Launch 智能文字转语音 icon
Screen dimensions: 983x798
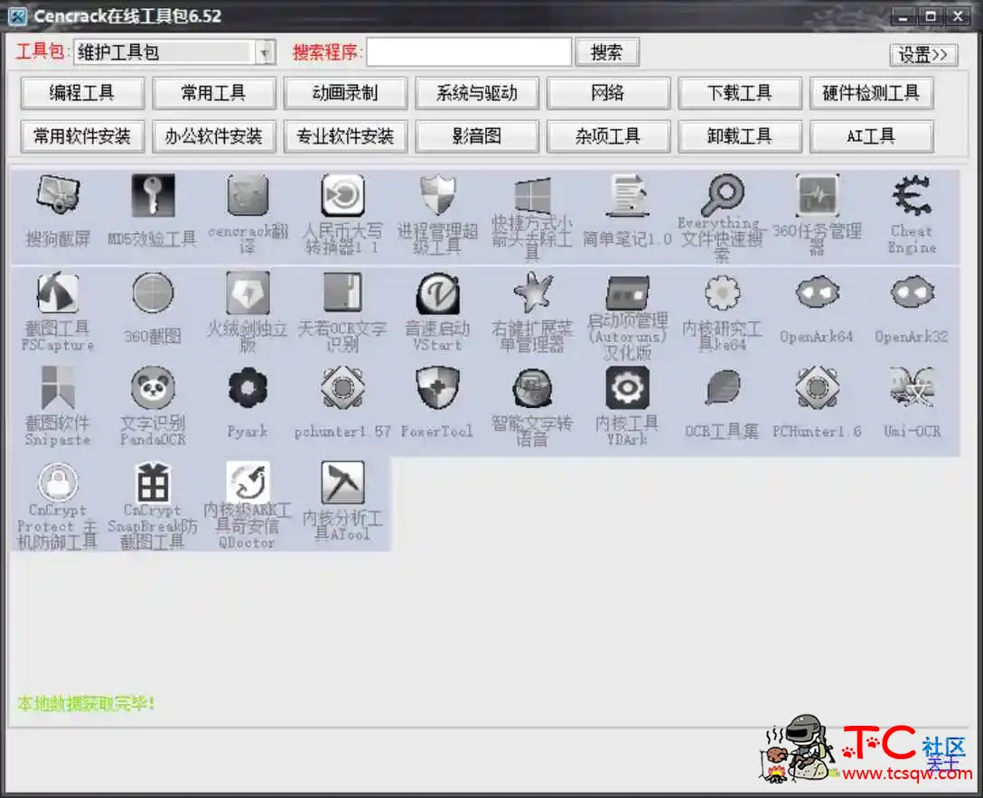[x=532, y=388]
